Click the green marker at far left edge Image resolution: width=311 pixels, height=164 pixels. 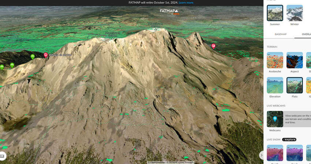2,67
